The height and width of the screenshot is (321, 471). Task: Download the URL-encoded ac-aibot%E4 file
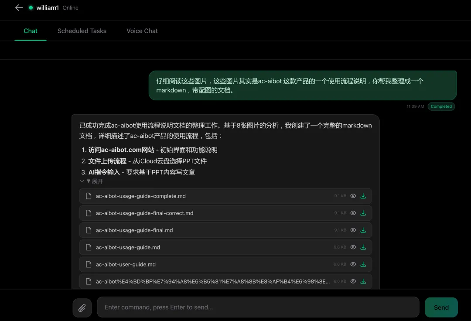(x=363, y=281)
